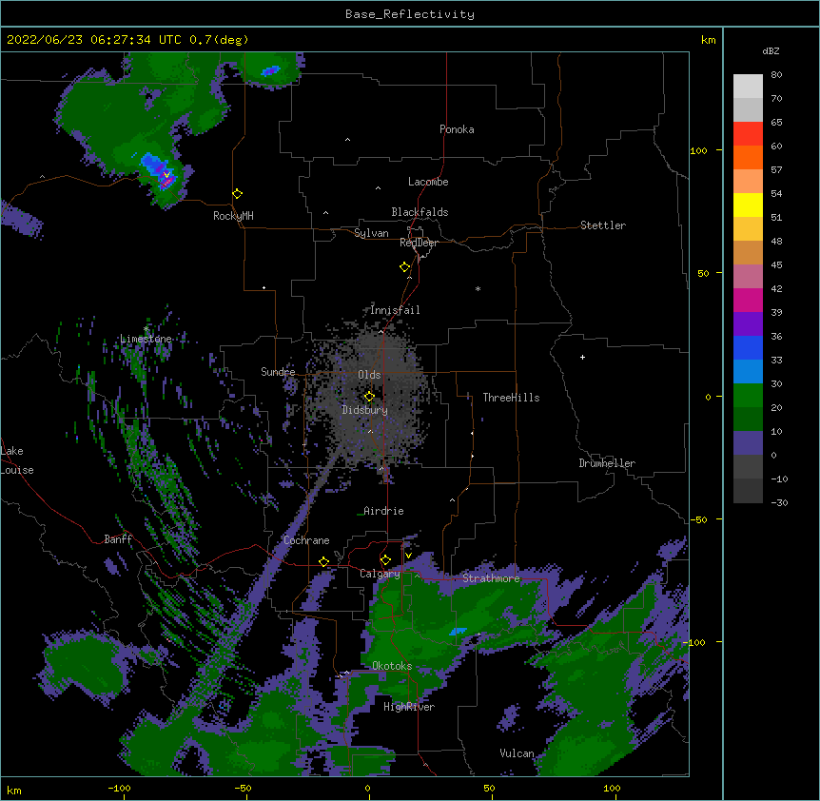Click the legend value 80
Viewport: 820px width, 801px height.
(x=776, y=75)
